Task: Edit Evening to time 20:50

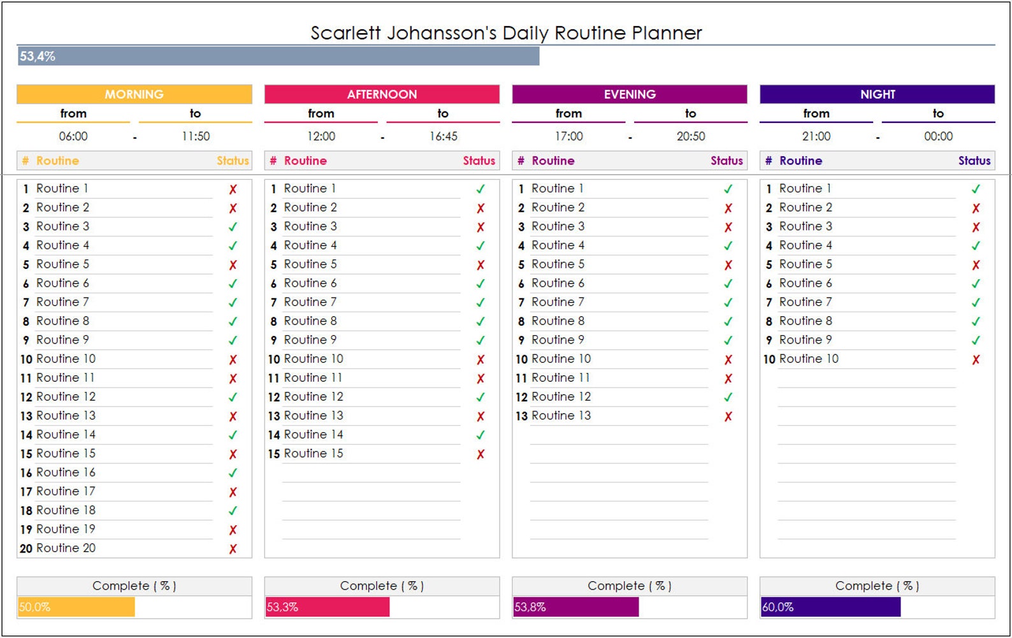Action: pos(691,136)
